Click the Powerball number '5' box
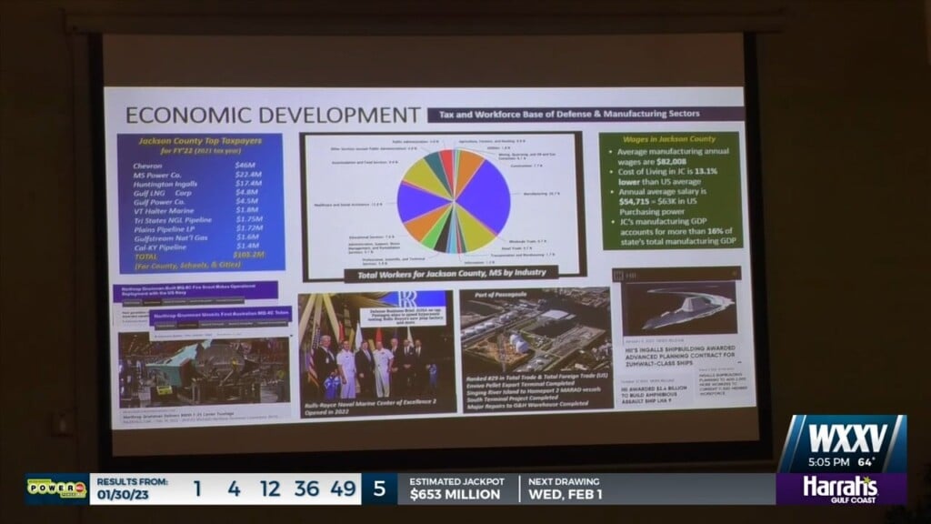This screenshot has width=931, height=524. (379, 489)
